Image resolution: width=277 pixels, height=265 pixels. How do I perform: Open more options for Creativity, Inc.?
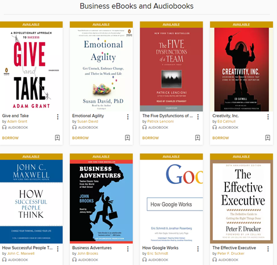(268, 117)
